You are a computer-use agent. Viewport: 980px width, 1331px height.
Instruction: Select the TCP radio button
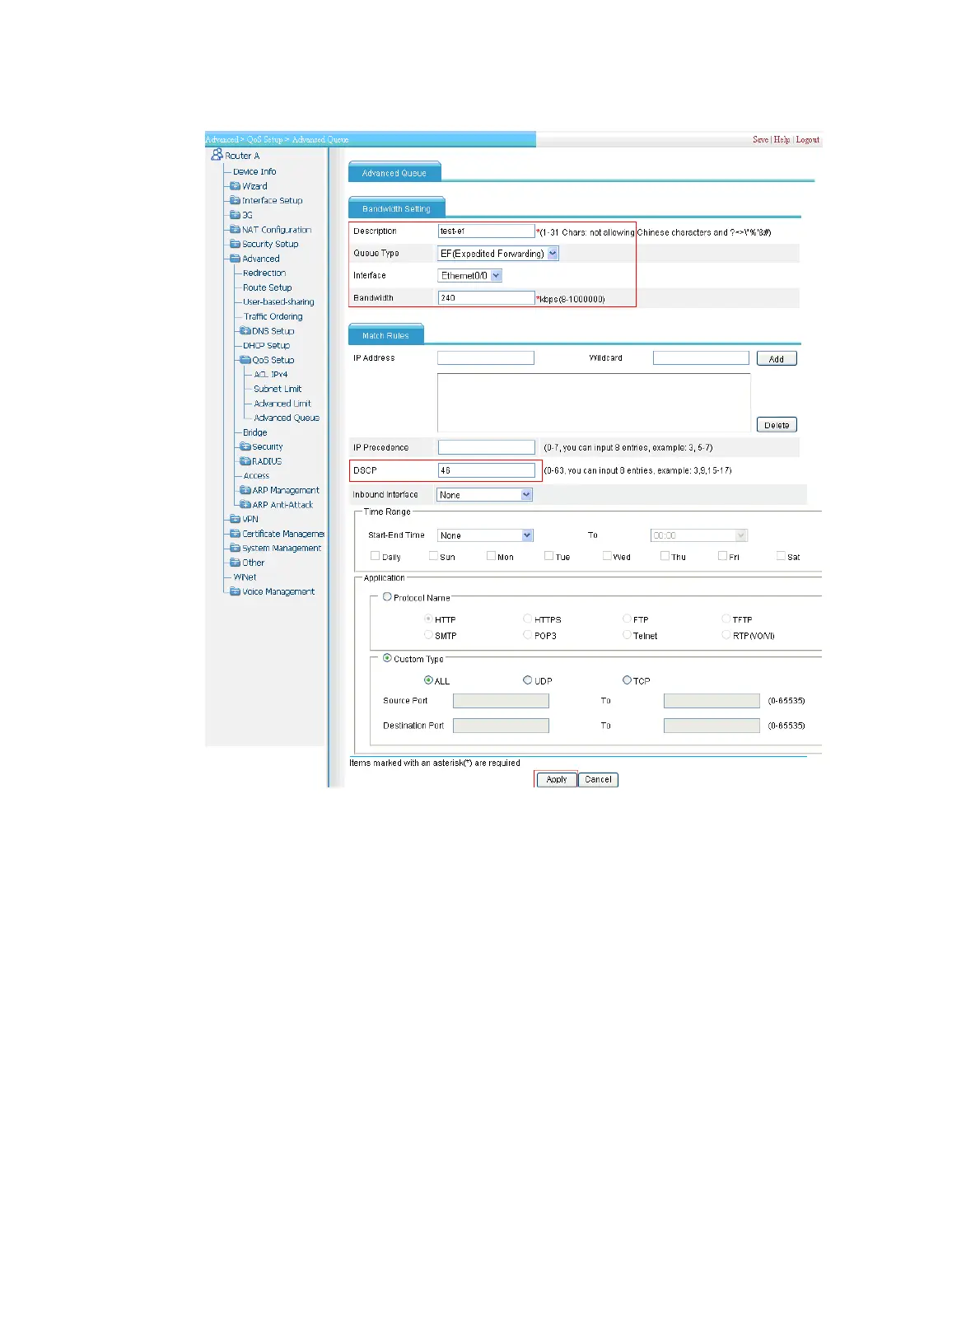pos(627,680)
